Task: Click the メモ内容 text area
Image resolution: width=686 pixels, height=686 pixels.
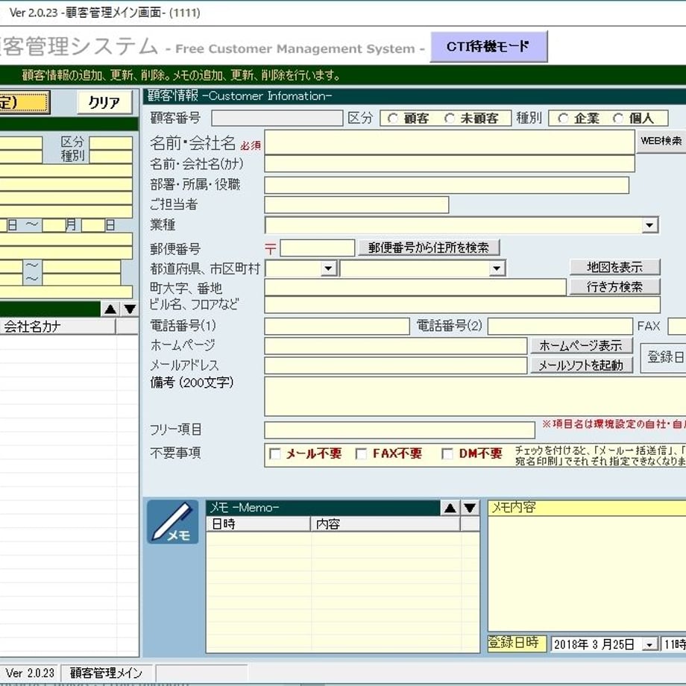Action: click(x=587, y=573)
